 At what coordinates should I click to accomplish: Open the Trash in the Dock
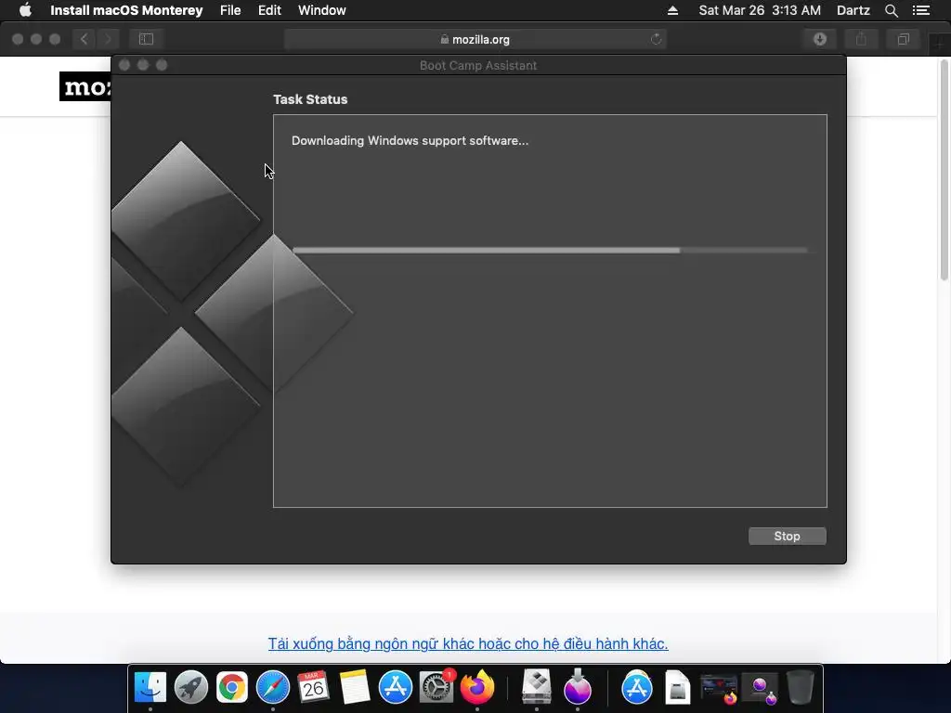click(x=800, y=687)
